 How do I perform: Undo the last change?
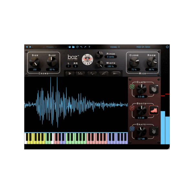[81, 47]
